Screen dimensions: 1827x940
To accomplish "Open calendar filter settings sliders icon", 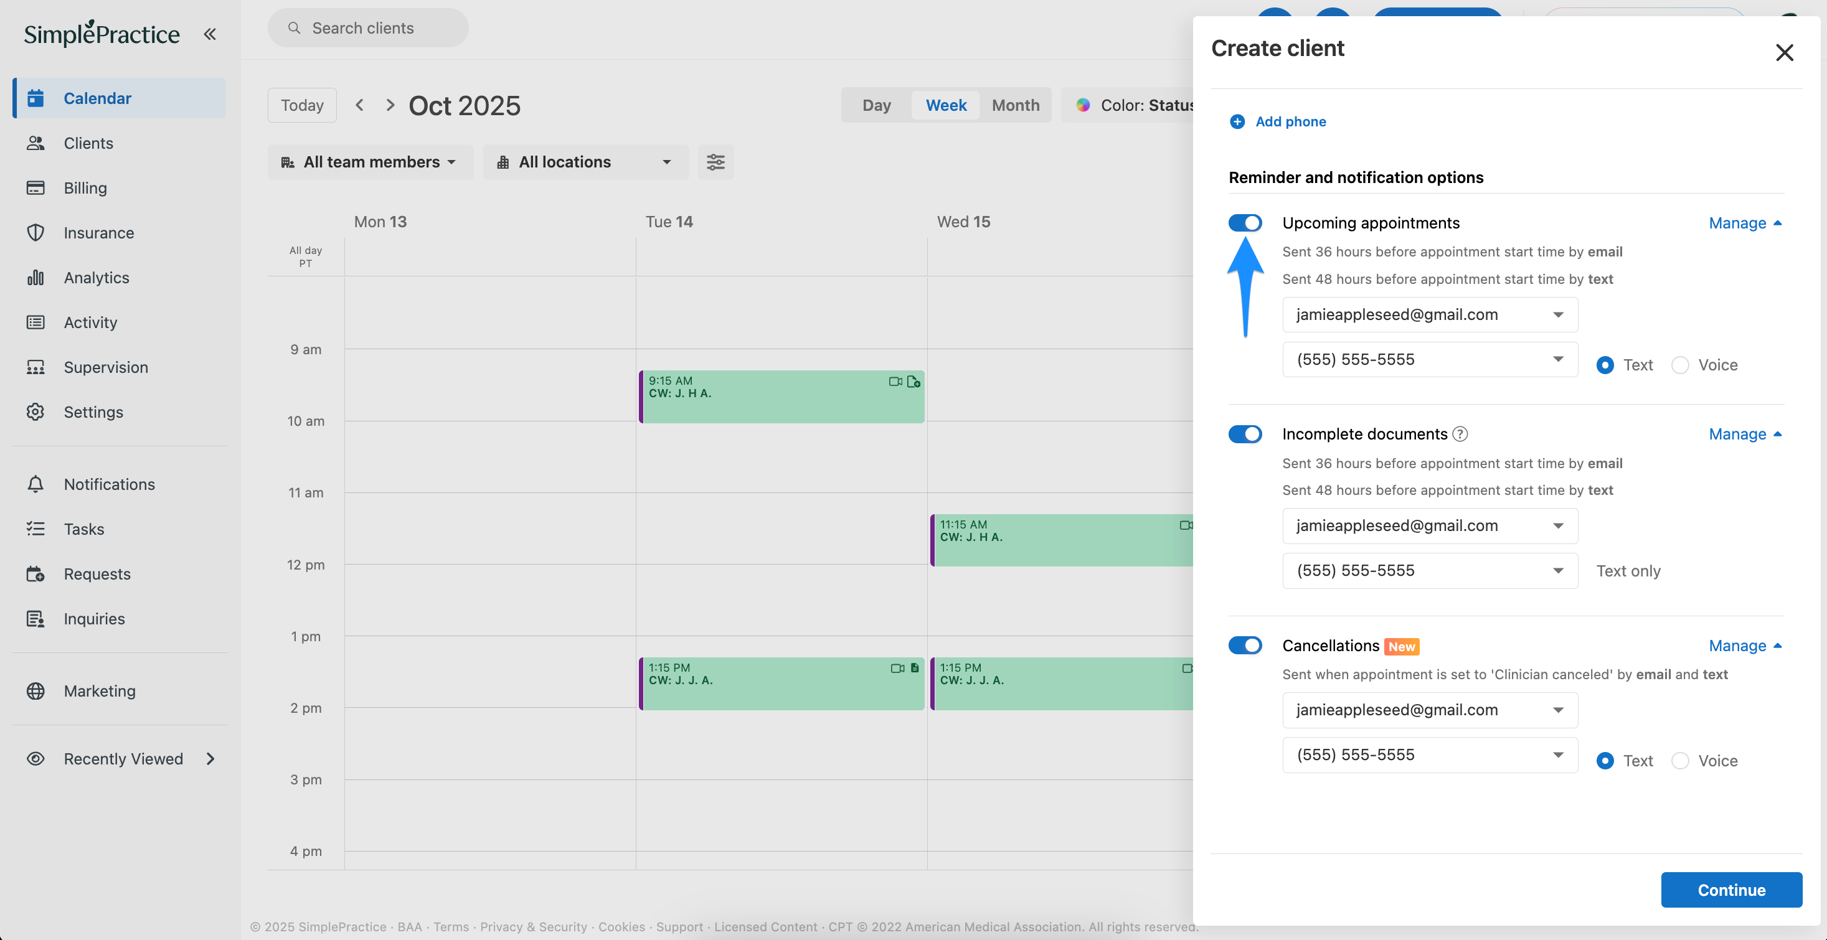I will click(x=715, y=162).
